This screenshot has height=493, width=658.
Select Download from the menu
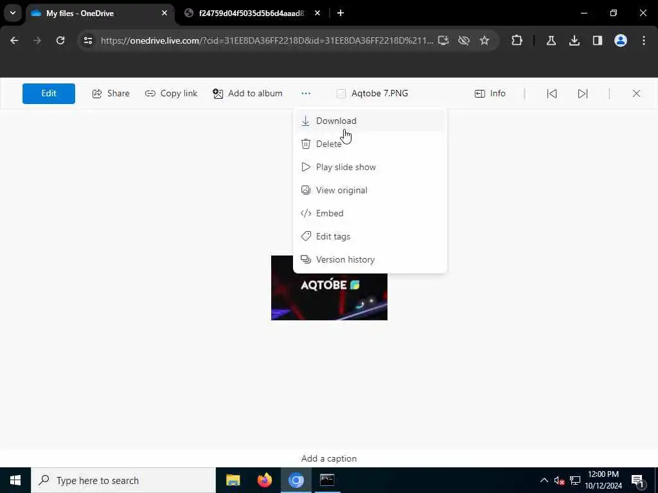[x=369, y=121]
